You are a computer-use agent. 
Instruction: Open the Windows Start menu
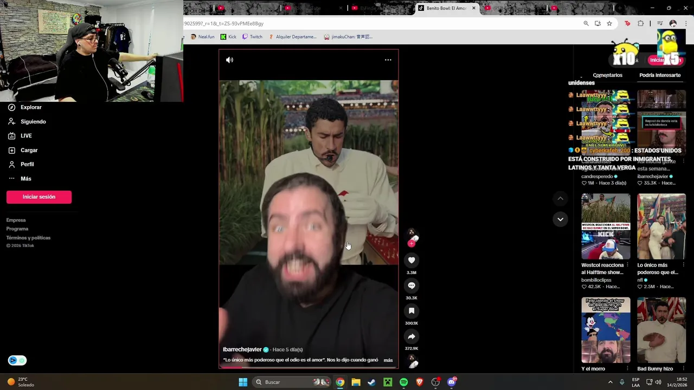tap(243, 382)
